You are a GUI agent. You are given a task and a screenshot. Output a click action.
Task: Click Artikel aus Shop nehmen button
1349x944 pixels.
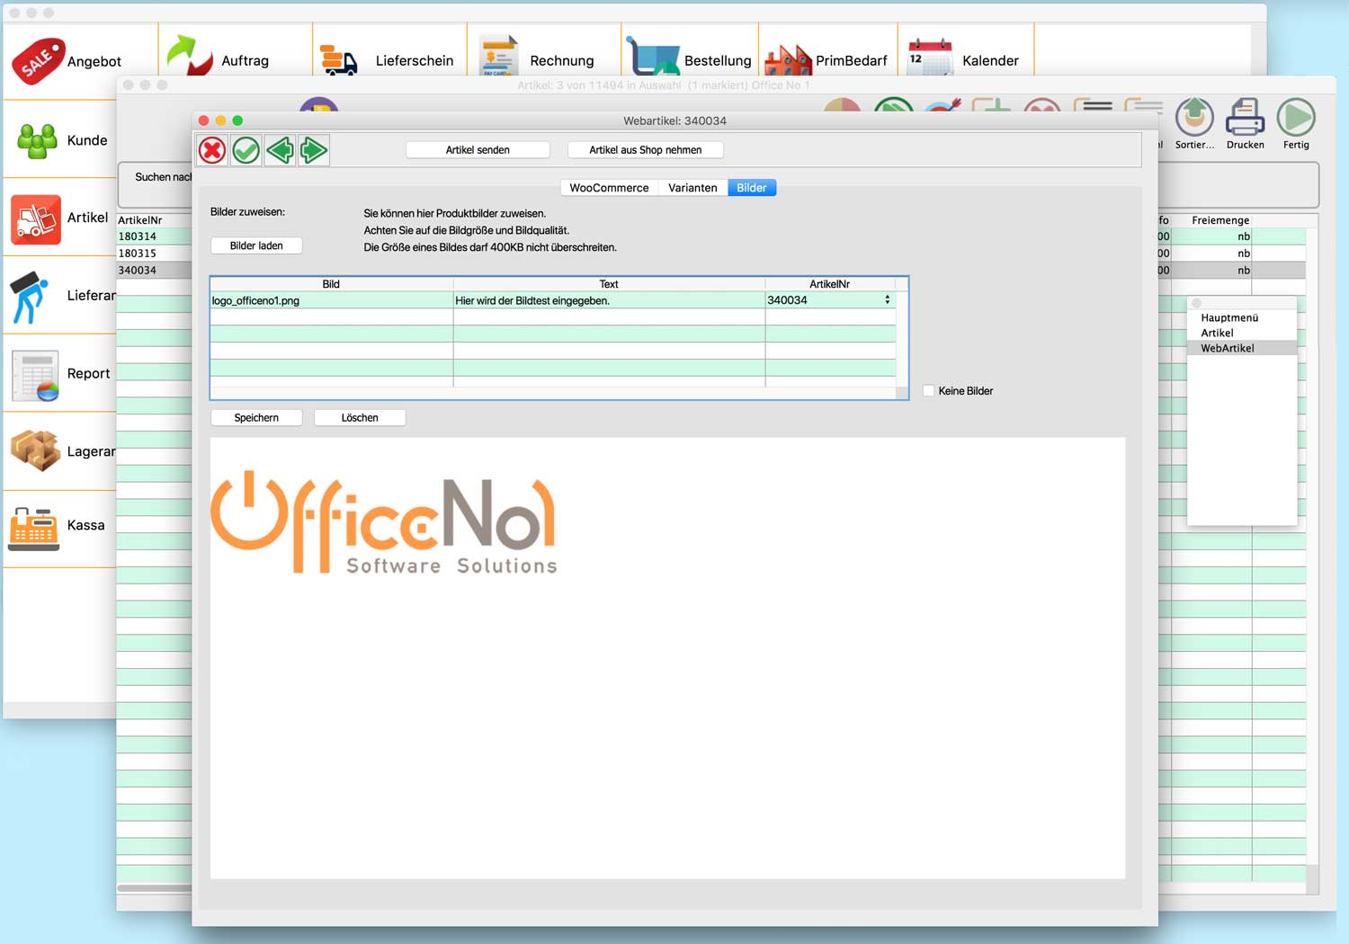click(x=646, y=150)
